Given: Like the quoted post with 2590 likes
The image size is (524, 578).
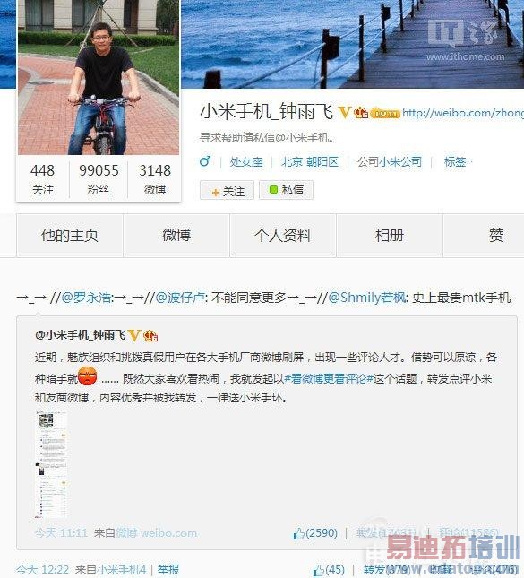Looking at the screenshot, I should pyautogui.click(x=315, y=533).
